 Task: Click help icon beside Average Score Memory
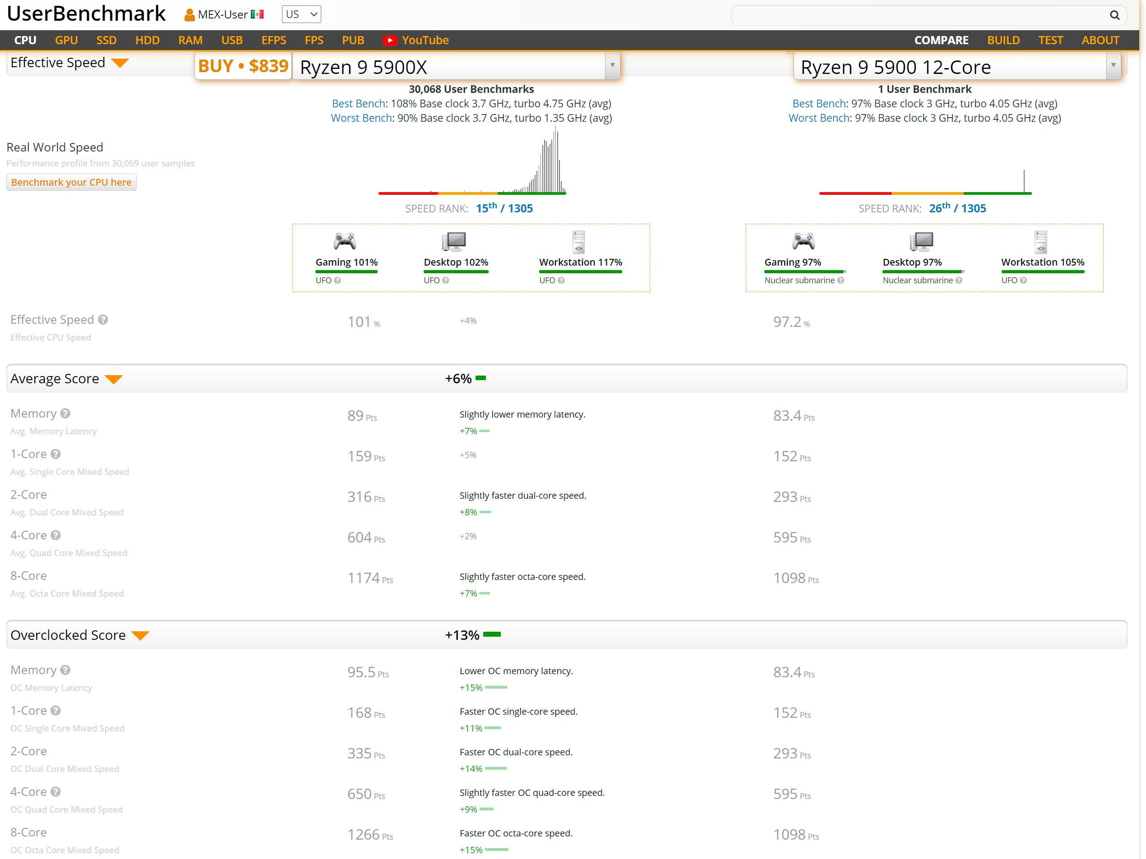(65, 413)
